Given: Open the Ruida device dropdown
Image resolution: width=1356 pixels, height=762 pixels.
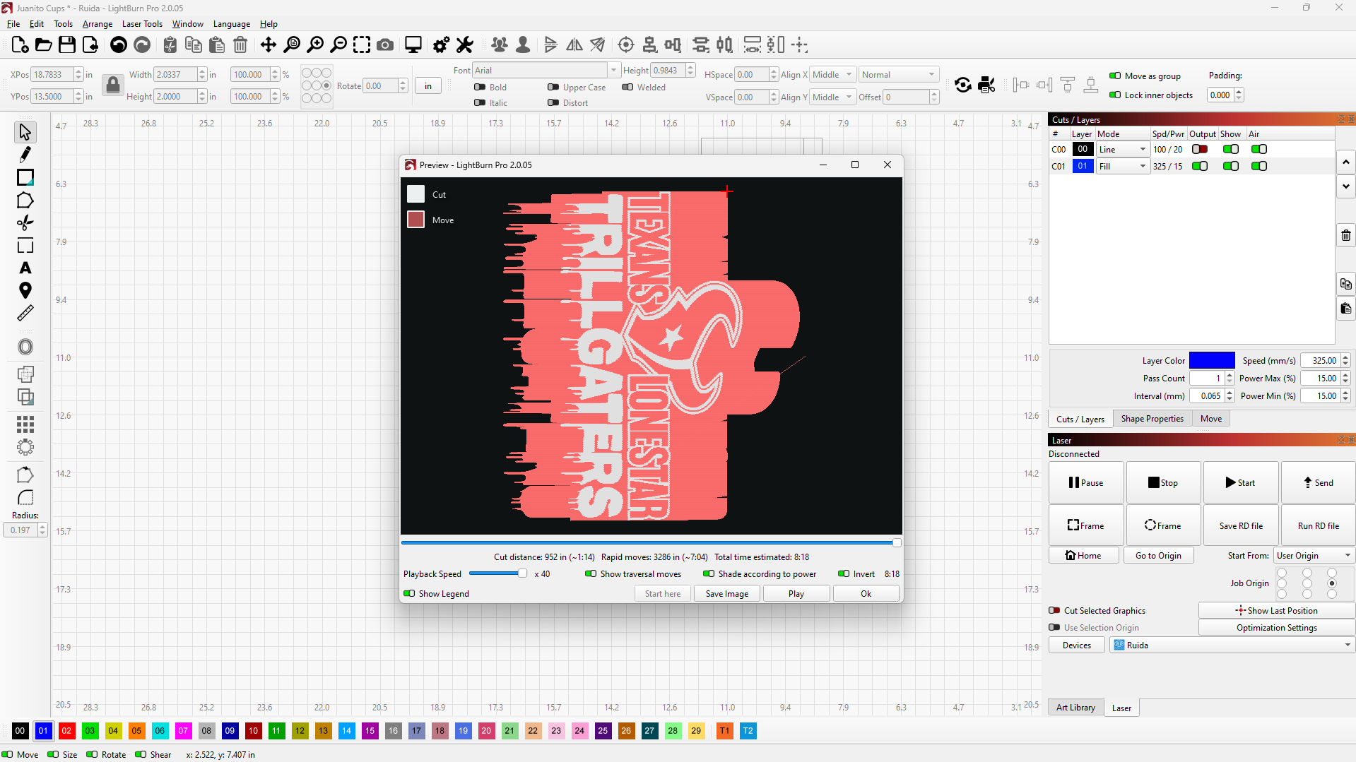Looking at the screenshot, I should pos(1232,645).
